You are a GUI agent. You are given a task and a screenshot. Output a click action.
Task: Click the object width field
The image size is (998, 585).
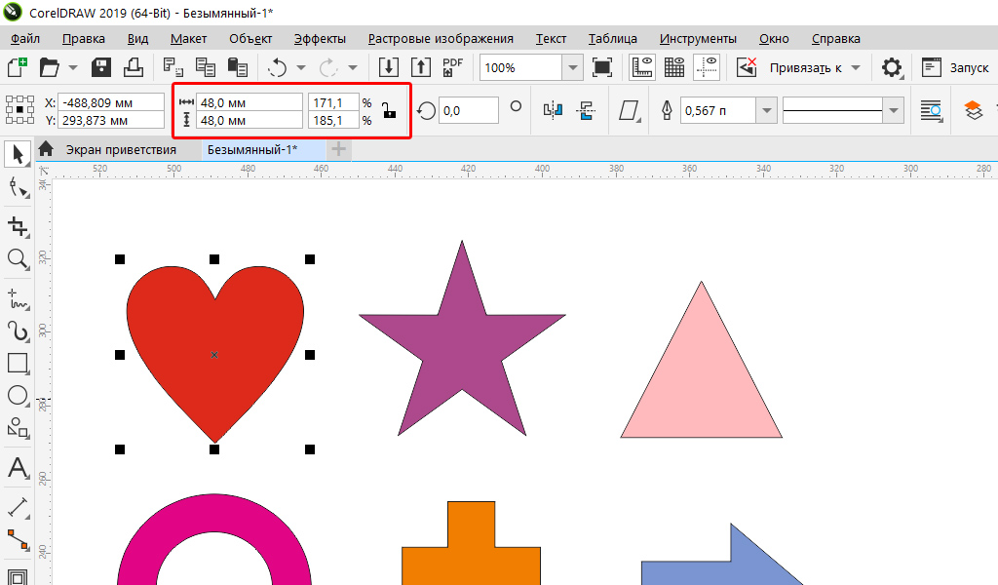point(250,102)
